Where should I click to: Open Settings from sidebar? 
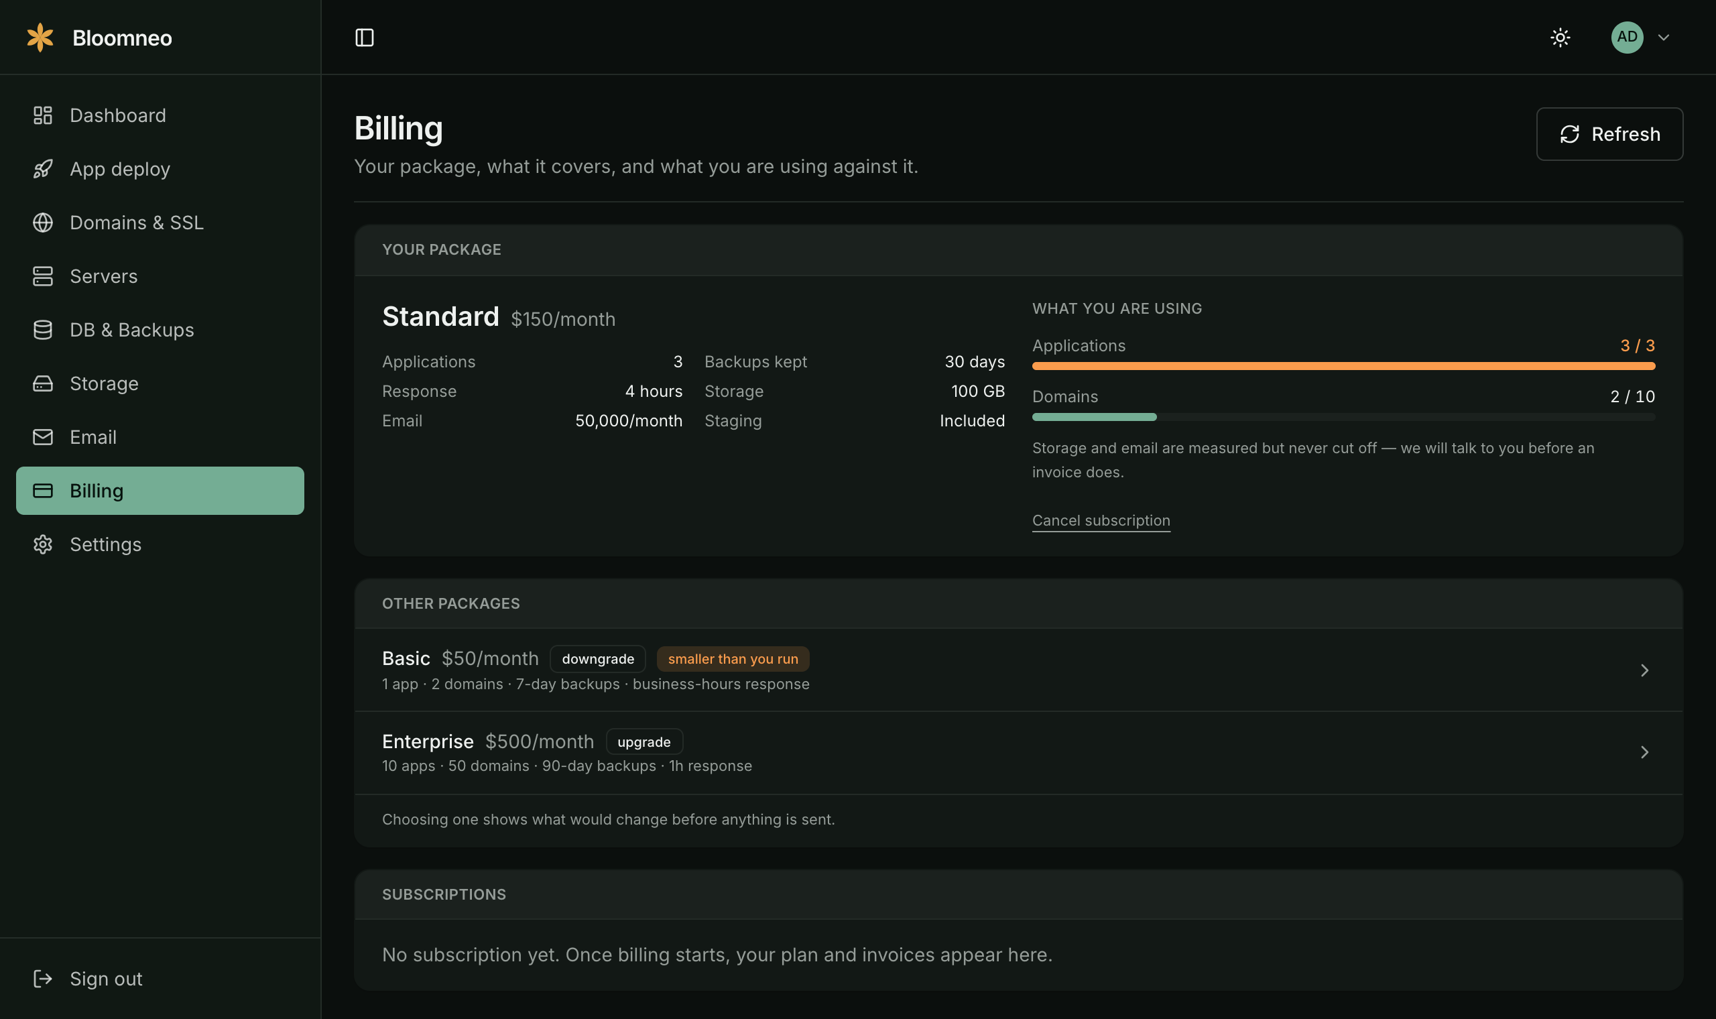(160, 544)
